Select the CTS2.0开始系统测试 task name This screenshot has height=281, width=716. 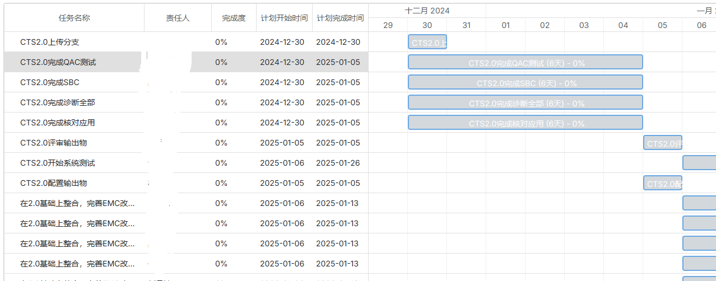tap(58, 163)
